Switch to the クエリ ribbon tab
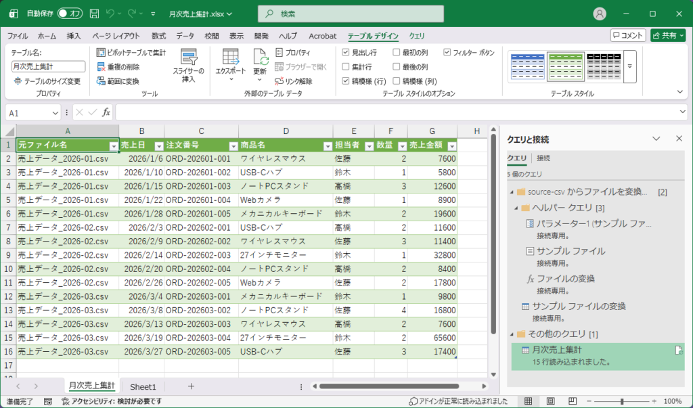 coord(417,36)
